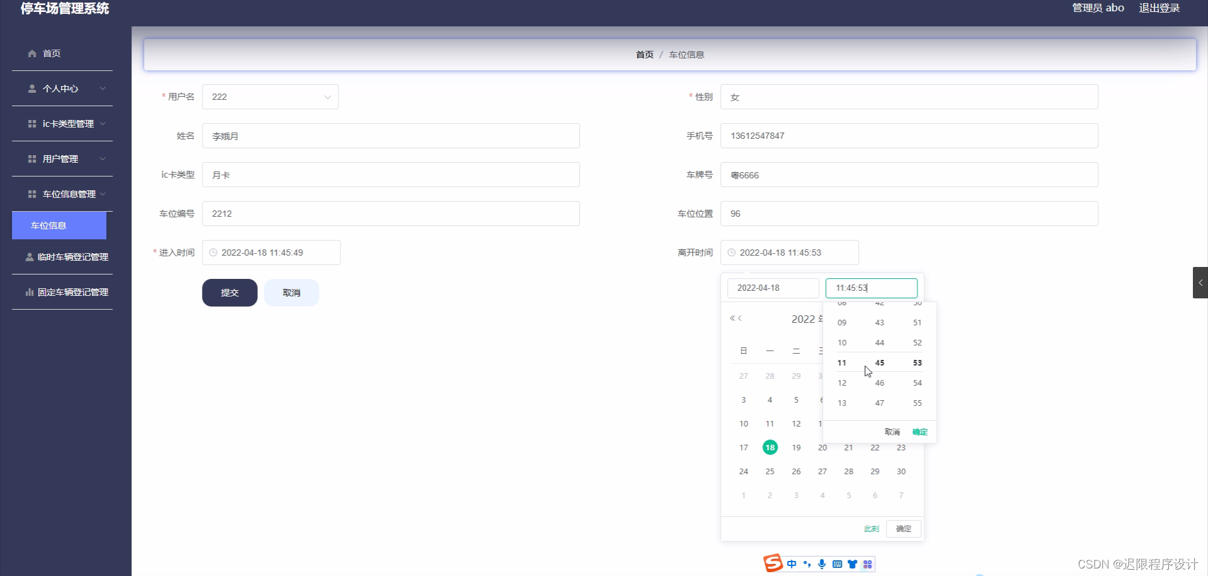Viewport: 1208px width, 576px height.
Task: Confirm time with green 确定
Action: coord(920,432)
